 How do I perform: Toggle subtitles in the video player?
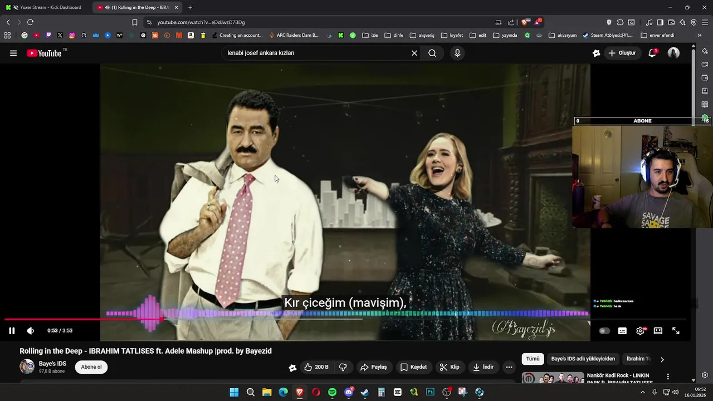click(x=622, y=331)
